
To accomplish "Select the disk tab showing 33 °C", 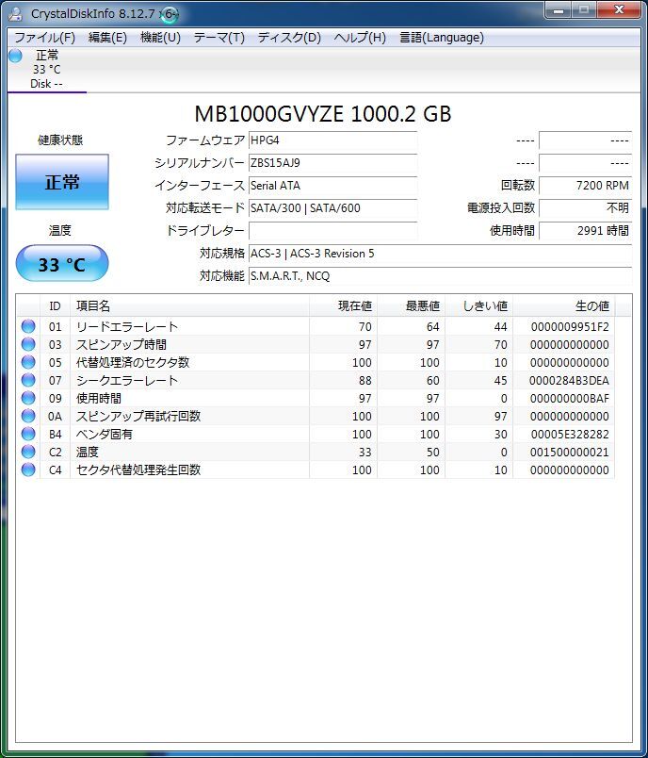I will pyautogui.click(x=46, y=70).
